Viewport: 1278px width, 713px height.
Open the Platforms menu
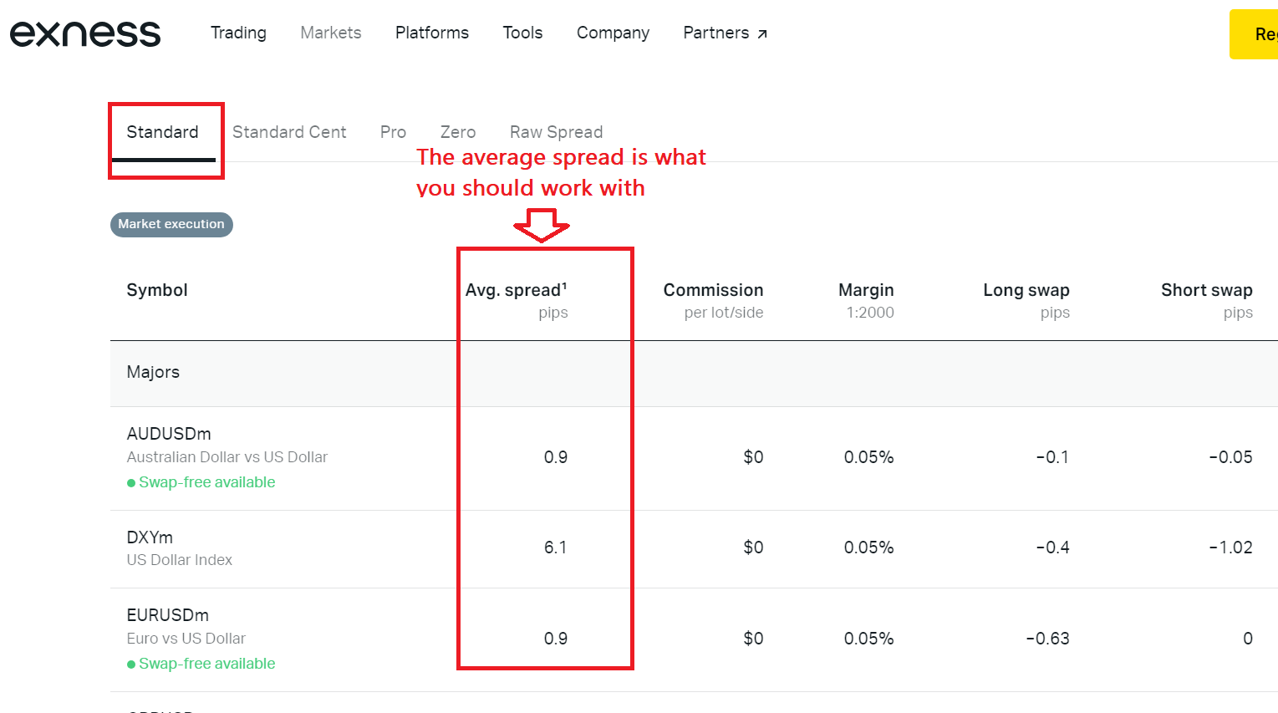(x=432, y=33)
